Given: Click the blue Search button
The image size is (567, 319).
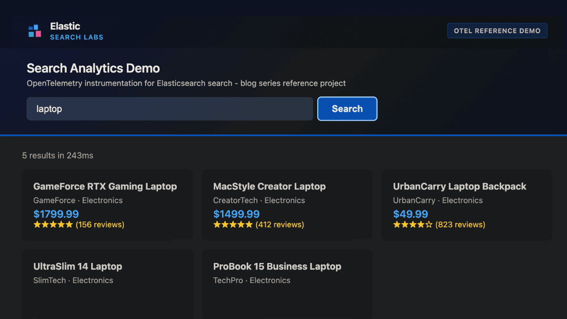Looking at the screenshot, I should point(347,109).
